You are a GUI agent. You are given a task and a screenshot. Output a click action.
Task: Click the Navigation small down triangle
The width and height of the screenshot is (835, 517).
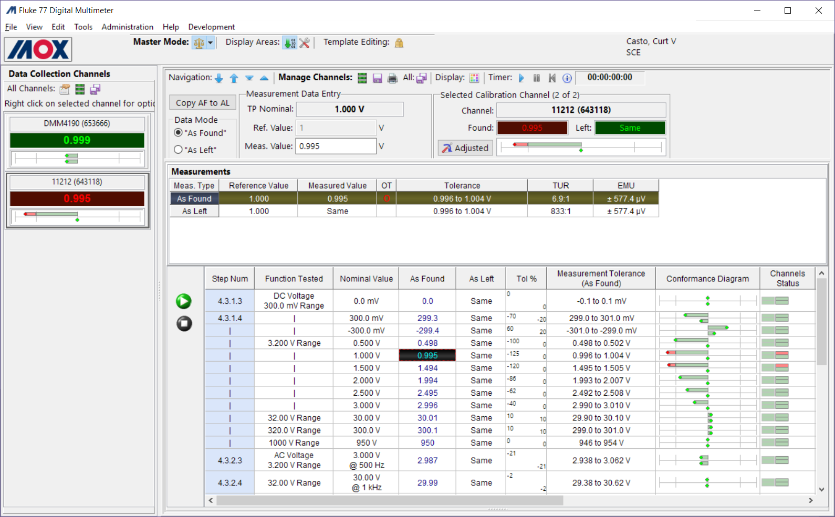(x=249, y=78)
